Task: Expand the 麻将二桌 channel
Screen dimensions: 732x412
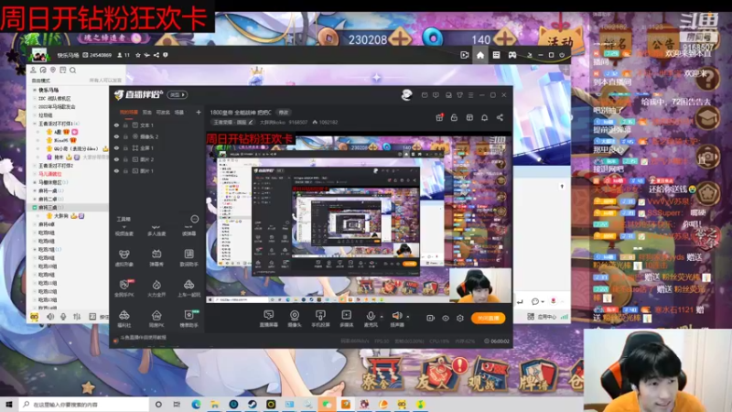Action: click(x=35, y=199)
